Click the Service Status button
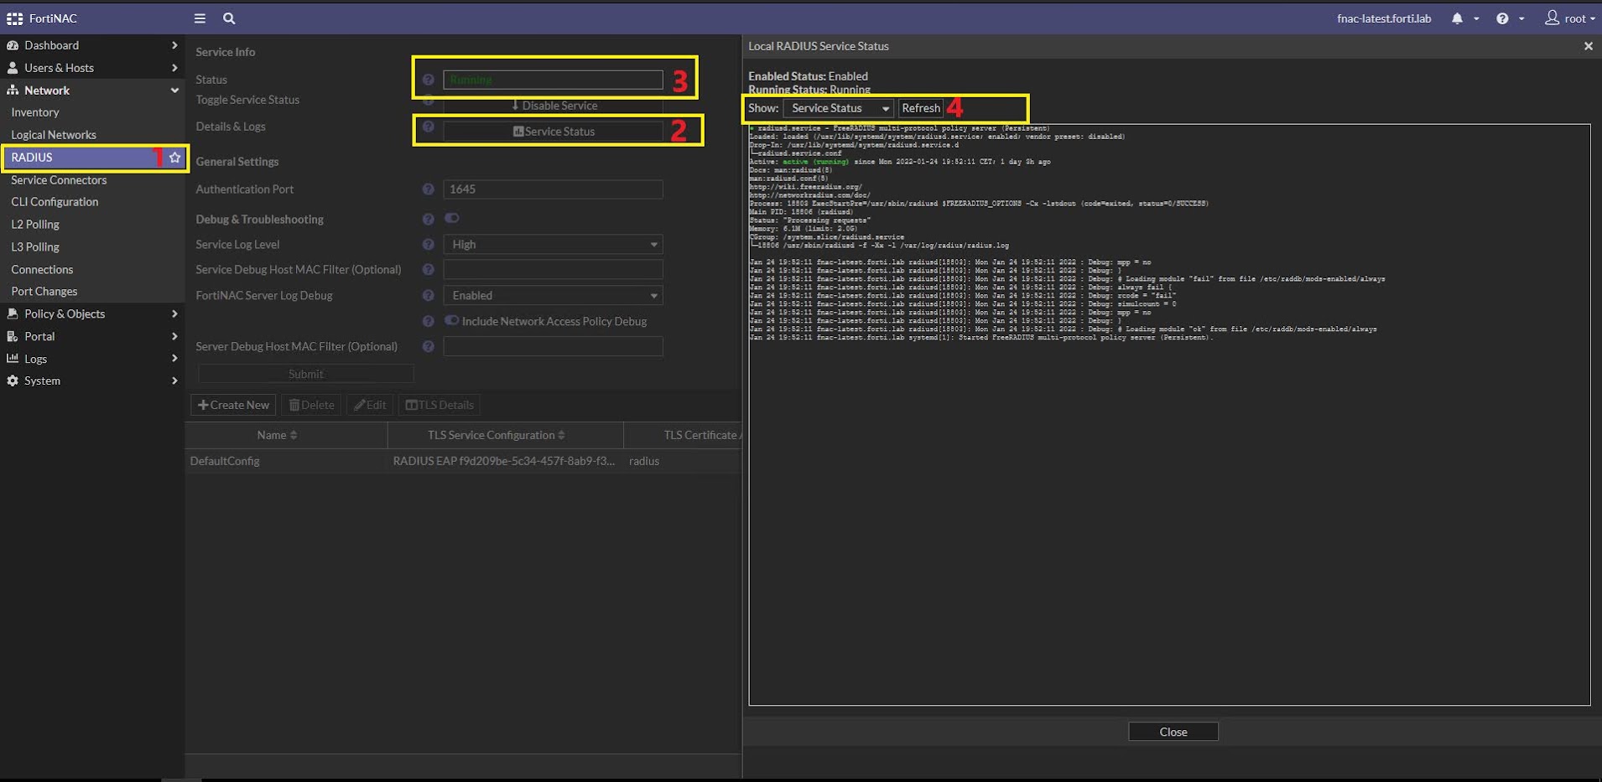The image size is (1602, 782). [x=553, y=132]
